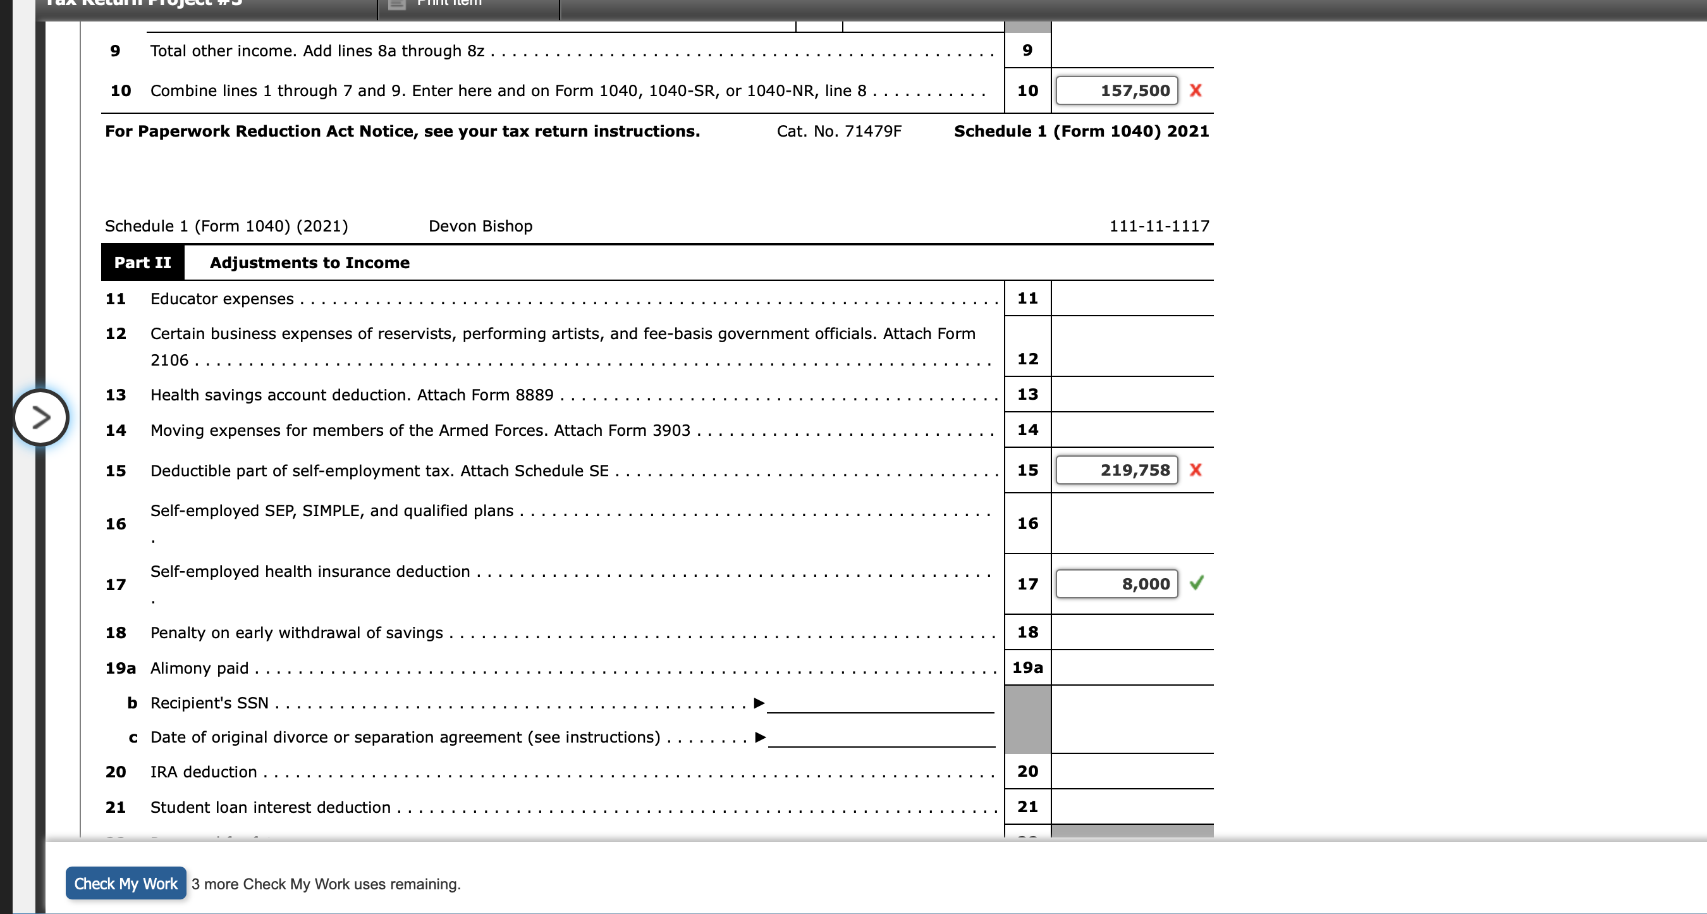
Task: Click the Part II header box
Action: tap(142, 262)
